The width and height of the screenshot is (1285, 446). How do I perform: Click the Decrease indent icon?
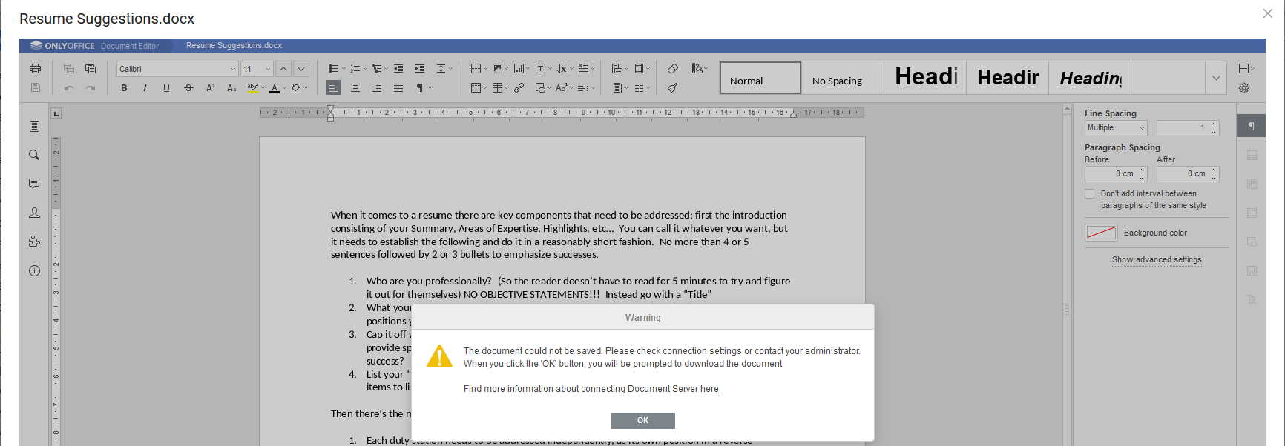point(398,69)
